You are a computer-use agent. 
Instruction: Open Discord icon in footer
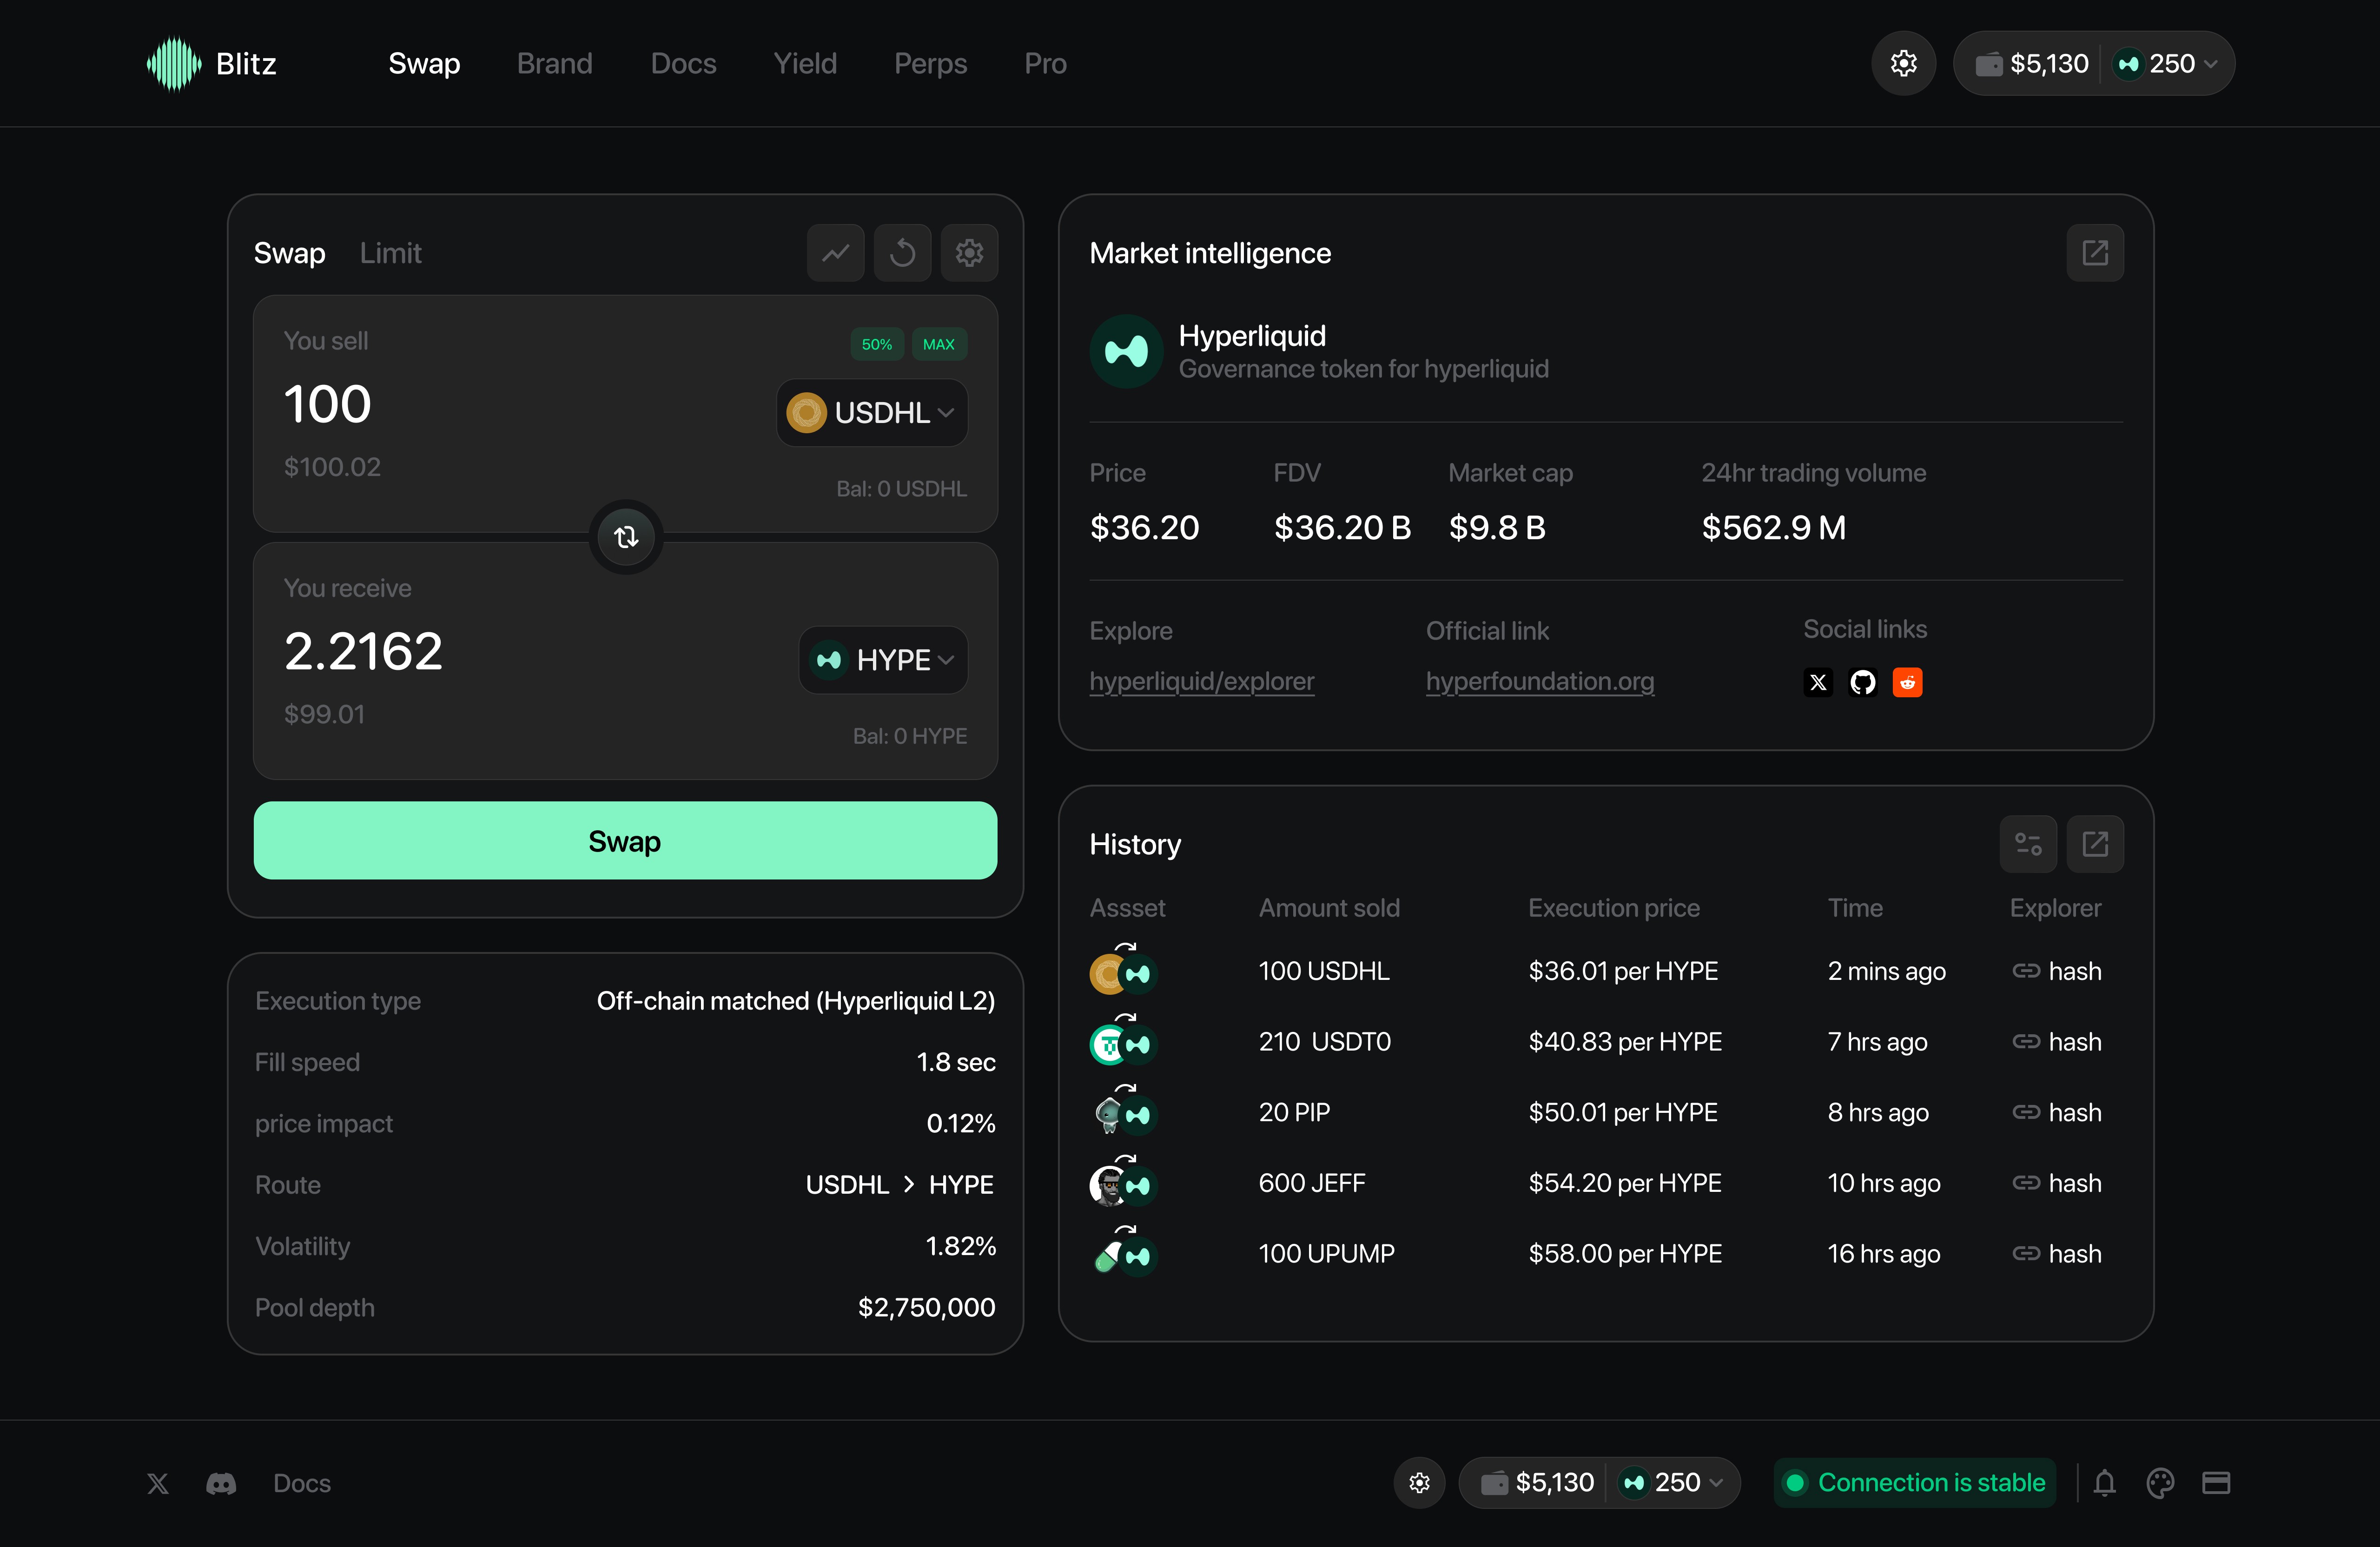pos(221,1483)
